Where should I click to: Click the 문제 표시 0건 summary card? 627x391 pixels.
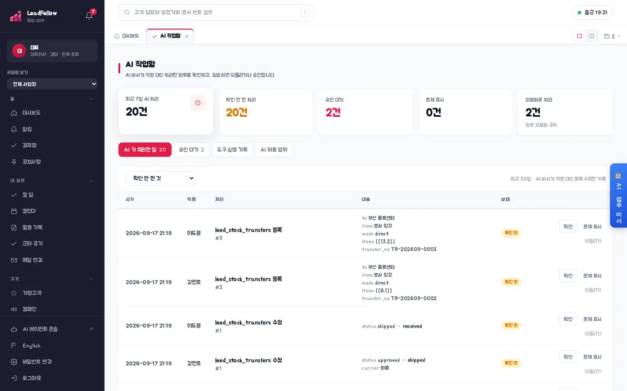466,112
